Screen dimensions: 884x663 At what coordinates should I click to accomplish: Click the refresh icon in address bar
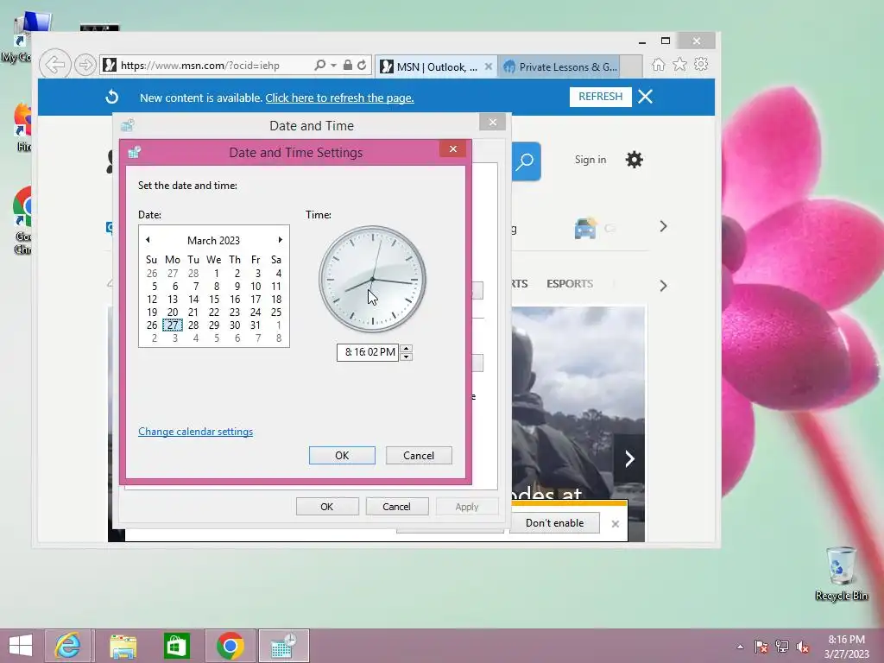click(362, 66)
